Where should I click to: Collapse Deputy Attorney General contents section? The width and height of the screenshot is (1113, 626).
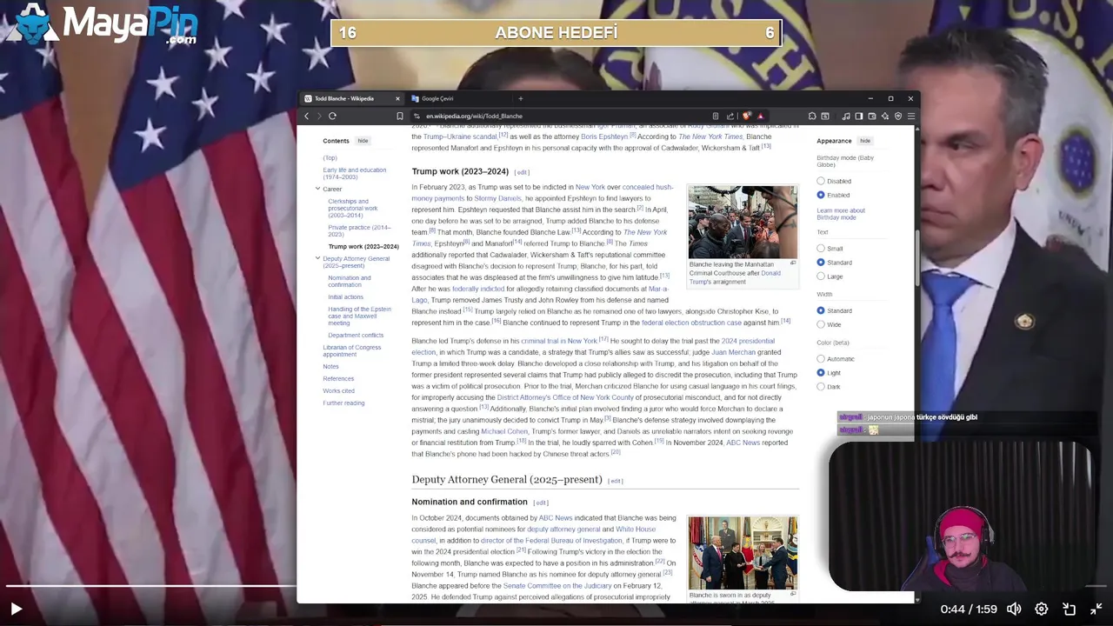tap(317, 258)
